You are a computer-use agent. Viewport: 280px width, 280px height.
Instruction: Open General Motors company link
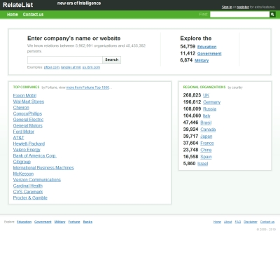pos(28,125)
